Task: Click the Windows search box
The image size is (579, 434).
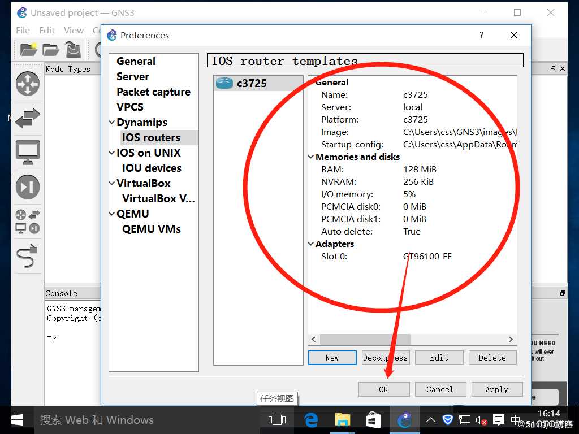Action: click(147, 420)
